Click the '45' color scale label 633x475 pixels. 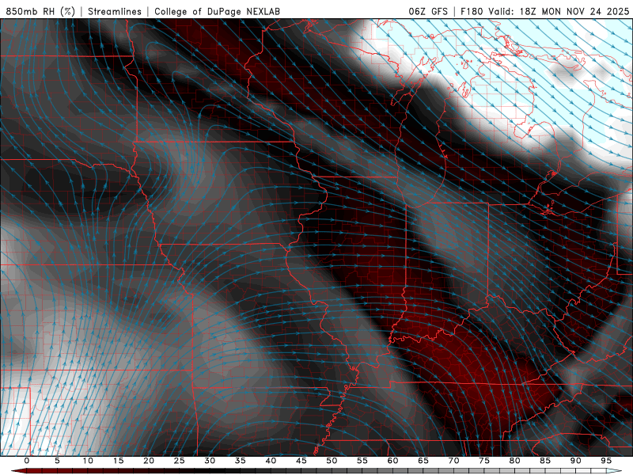click(301, 461)
